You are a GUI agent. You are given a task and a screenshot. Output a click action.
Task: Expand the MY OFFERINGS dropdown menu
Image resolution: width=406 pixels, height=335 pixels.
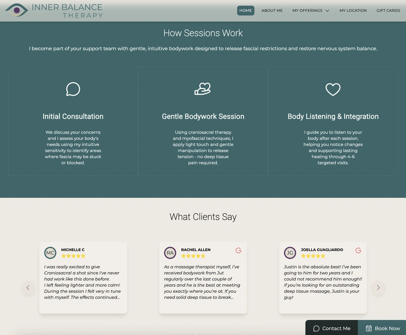[310, 10]
